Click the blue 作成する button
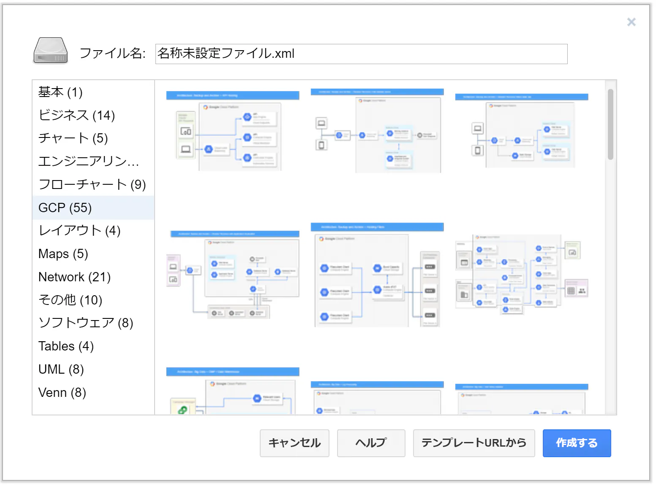 [x=577, y=443]
